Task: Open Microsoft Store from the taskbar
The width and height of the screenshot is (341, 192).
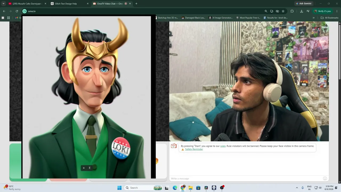Action: (198, 188)
